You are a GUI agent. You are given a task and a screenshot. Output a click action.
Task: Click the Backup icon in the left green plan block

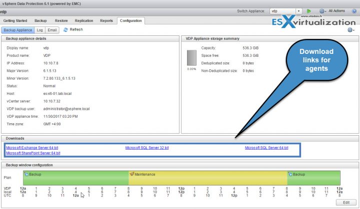point(26,175)
